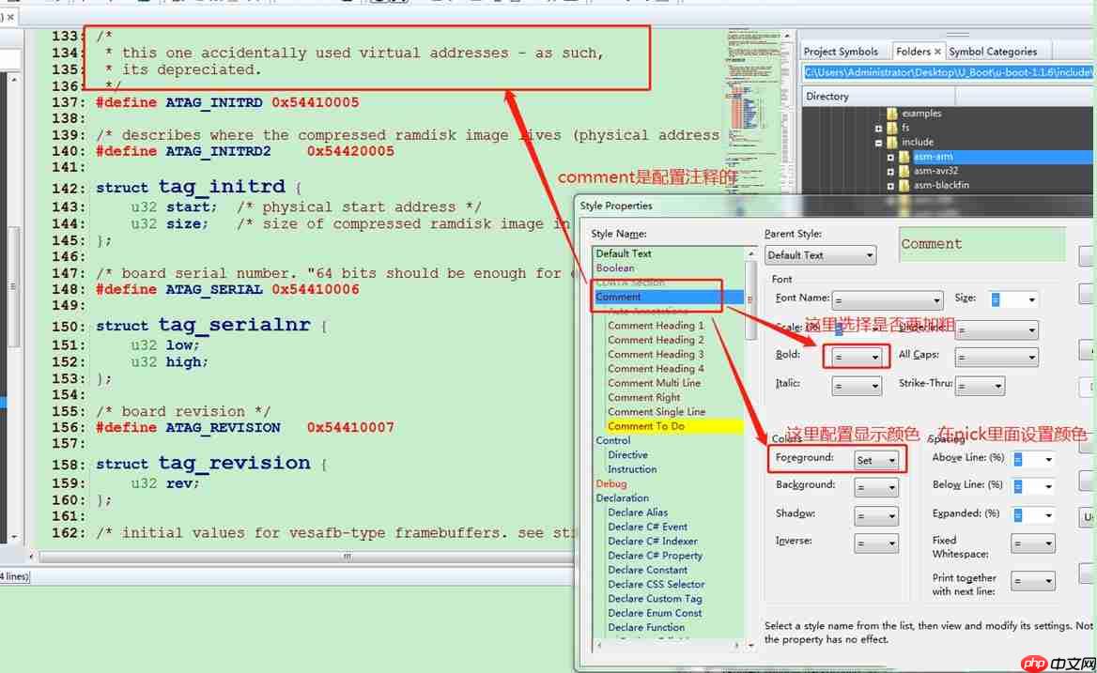
Task: Open the Background color dropdown
Action: (x=876, y=487)
